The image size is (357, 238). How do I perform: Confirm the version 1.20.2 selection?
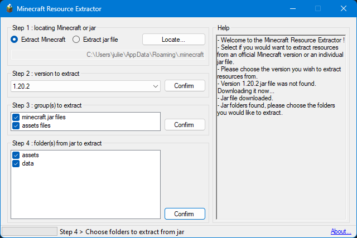[x=184, y=86]
